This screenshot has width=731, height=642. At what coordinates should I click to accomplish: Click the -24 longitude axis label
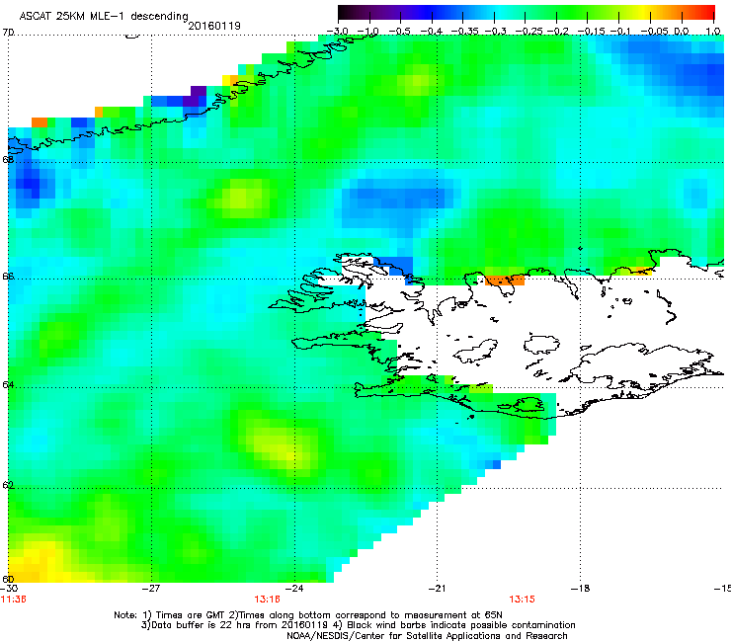point(294,589)
